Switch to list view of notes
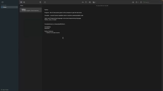163x91 pixels. pyautogui.click(x=21, y=2)
